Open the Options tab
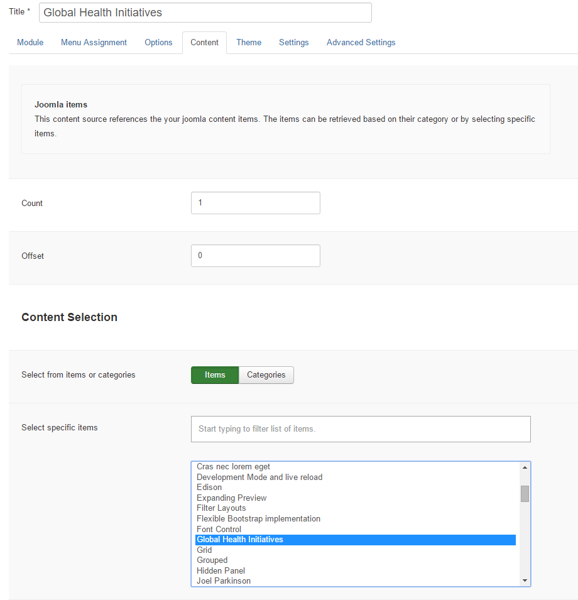Screen dimensions: 578x600 click(x=158, y=43)
